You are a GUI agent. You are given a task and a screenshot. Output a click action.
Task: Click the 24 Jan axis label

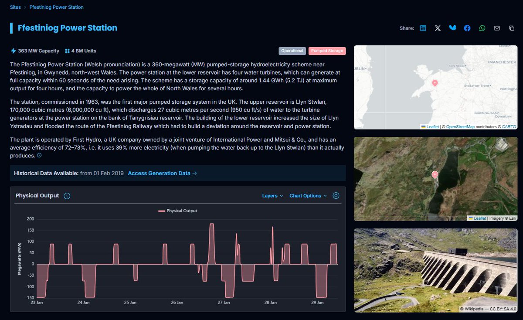tap(83, 302)
